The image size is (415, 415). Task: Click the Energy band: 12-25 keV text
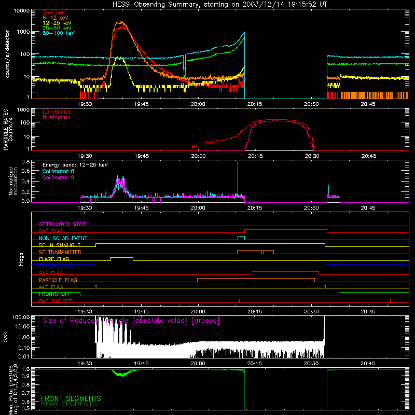coord(75,165)
